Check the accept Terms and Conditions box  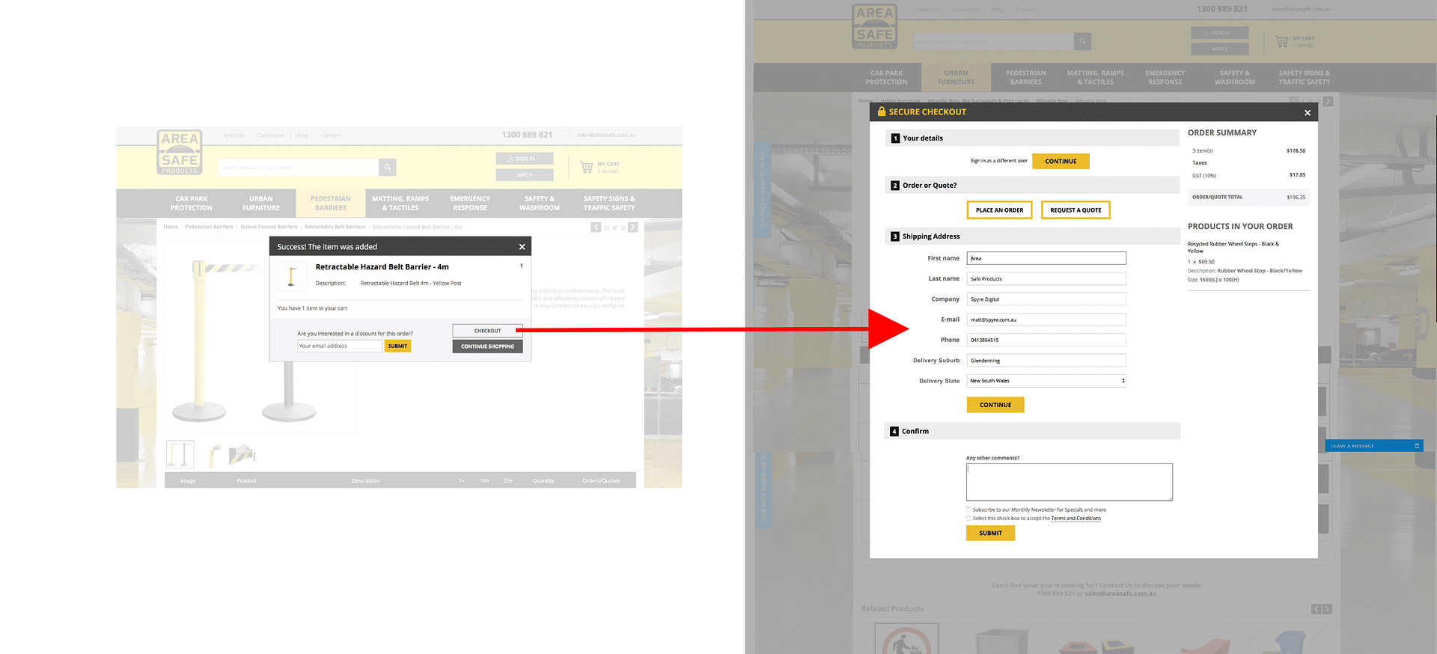click(968, 518)
